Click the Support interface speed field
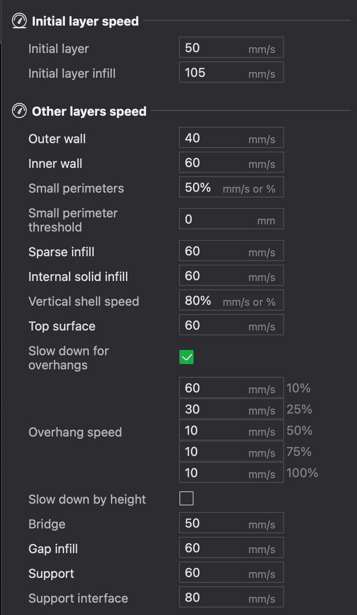 click(231, 597)
